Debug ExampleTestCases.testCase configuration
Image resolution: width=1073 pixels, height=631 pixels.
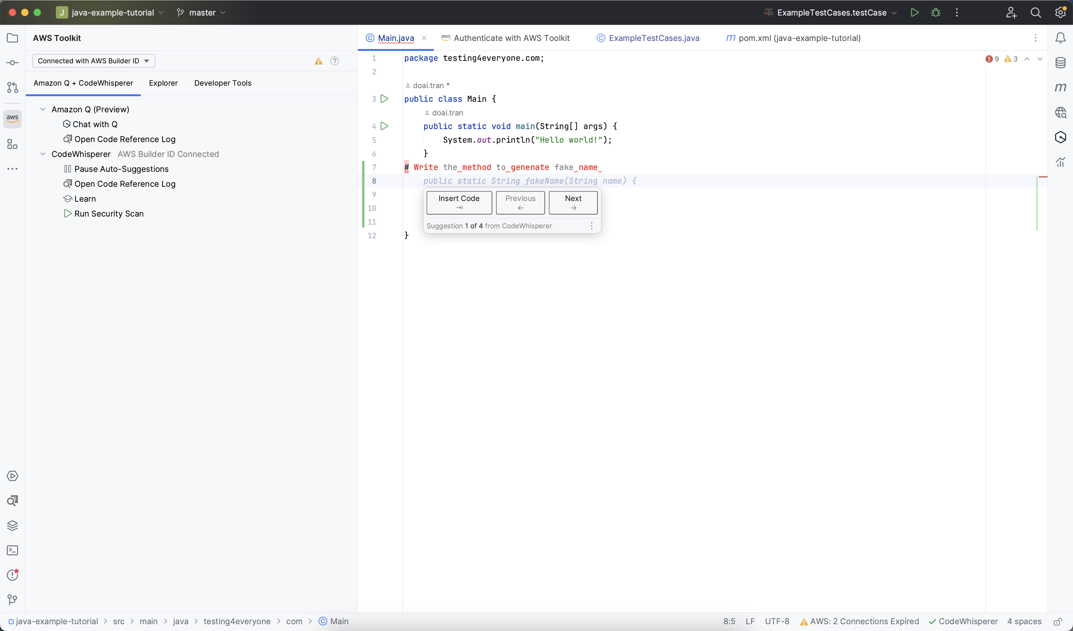(x=935, y=12)
